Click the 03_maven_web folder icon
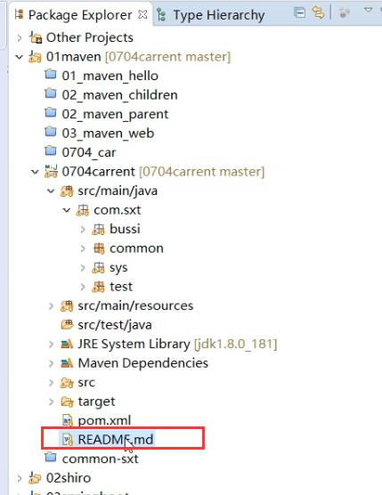Image resolution: width=382 pixels, height=495 pixels. tap(51, 132)
